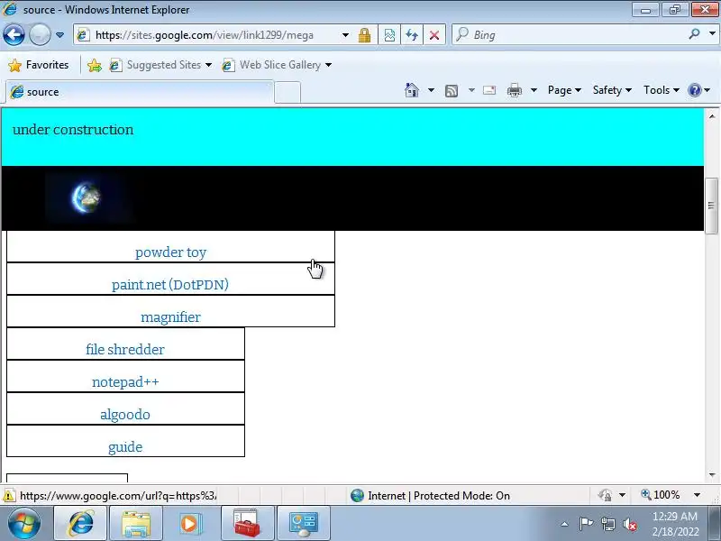The image size is (721, 541).
Task: Click the Refresh button
Action: pyautogui.click(x=412, y=35)
